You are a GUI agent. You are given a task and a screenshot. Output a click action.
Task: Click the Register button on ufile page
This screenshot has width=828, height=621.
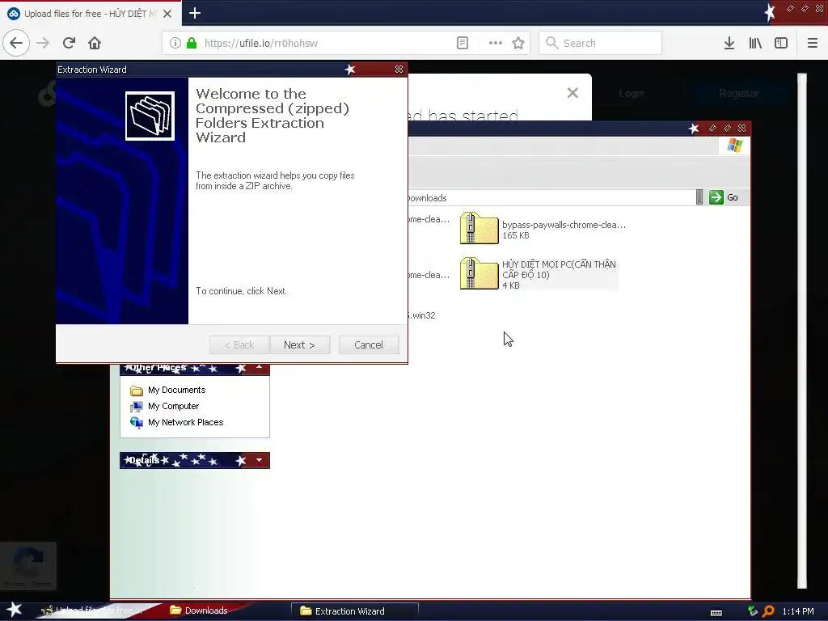[x=738, y=94]
